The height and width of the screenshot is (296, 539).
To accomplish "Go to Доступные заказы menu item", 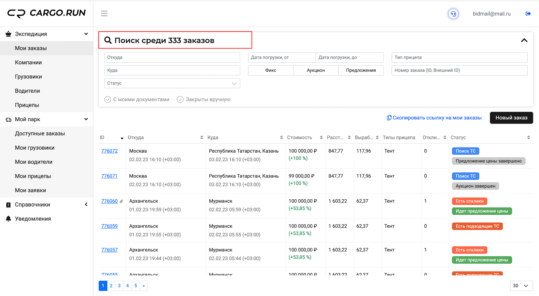I will pos(40,133).
